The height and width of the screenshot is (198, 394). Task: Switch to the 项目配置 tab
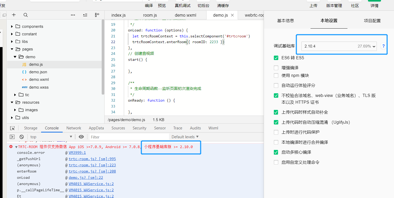point(372,21)
